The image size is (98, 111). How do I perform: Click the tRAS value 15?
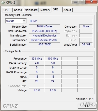[37, 77]
